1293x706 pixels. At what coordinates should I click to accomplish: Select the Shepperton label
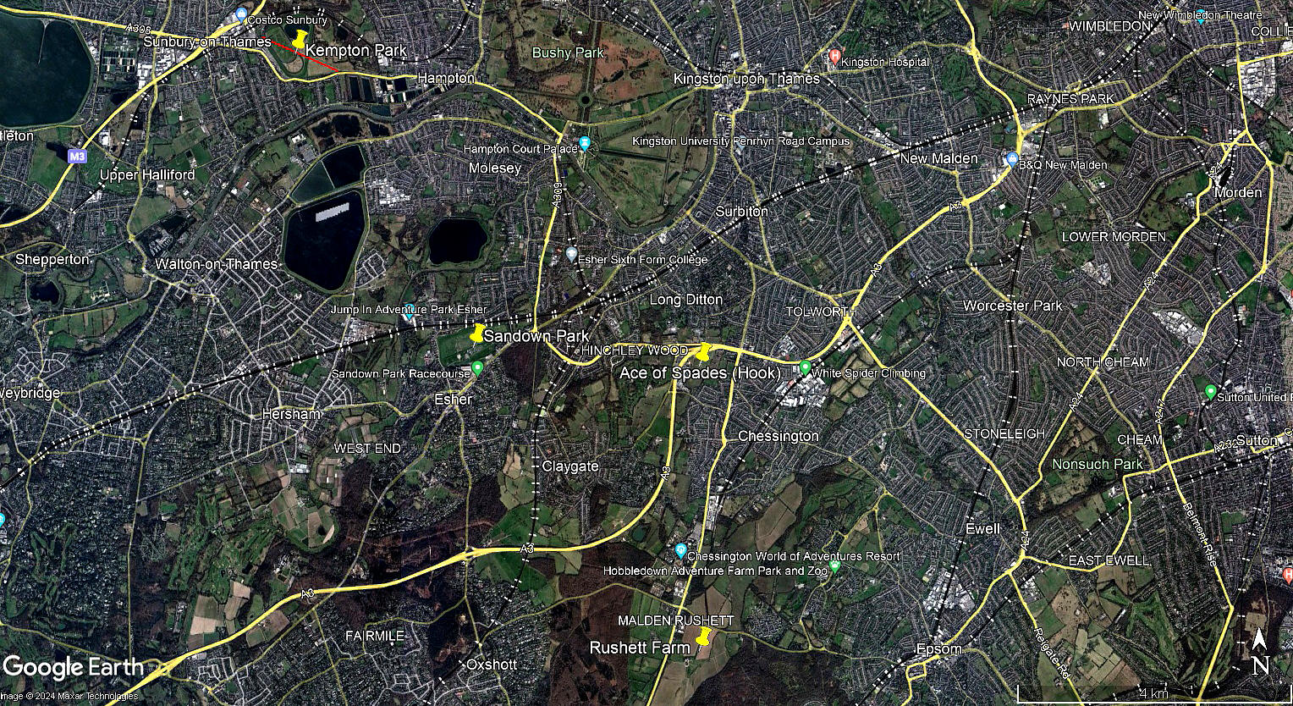(52, 259)
